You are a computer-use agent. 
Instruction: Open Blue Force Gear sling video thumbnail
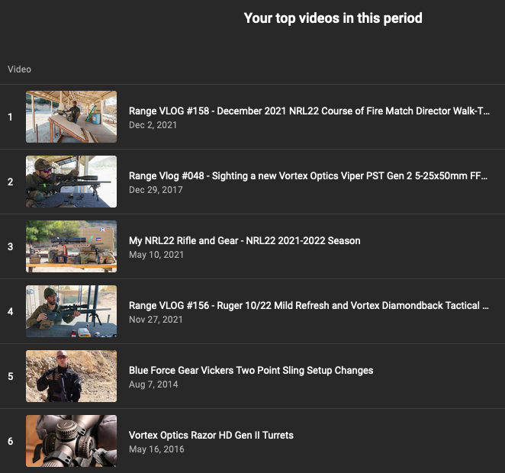click(71, 376)
